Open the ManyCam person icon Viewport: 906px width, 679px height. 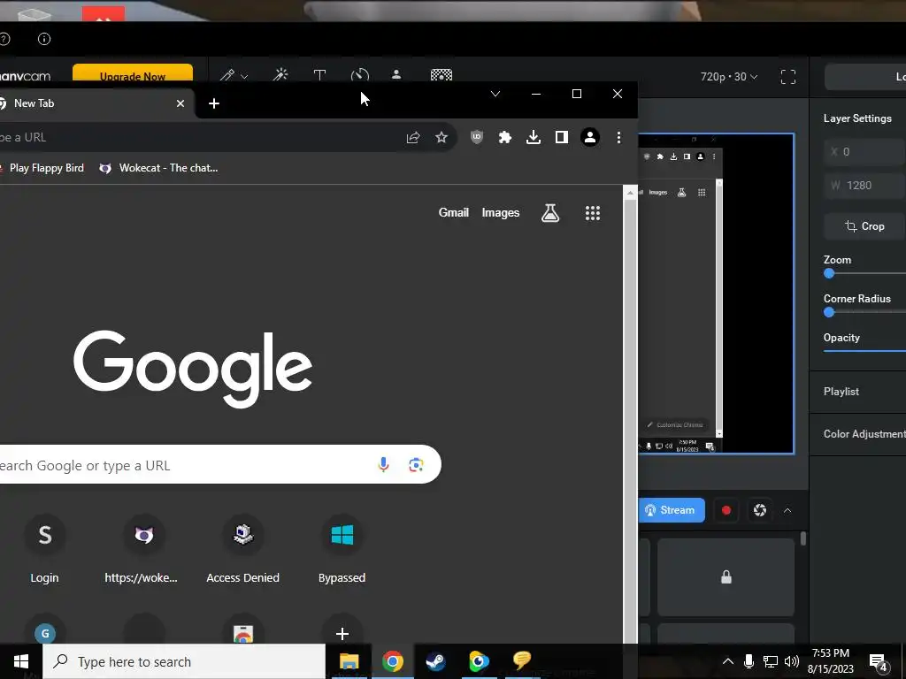396,74
